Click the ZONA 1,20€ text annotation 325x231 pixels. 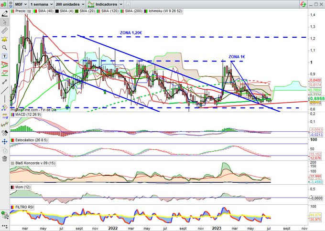point(131,33)
